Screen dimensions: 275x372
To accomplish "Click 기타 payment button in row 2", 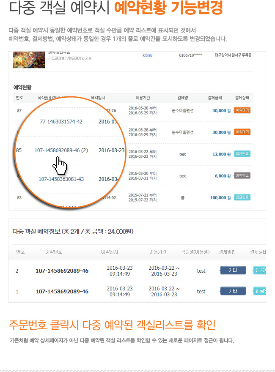I will [x=233, y=270].
